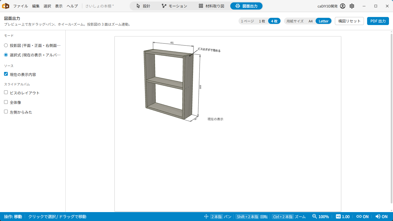
Task: Open the user account icon
Action: [342, 6]
